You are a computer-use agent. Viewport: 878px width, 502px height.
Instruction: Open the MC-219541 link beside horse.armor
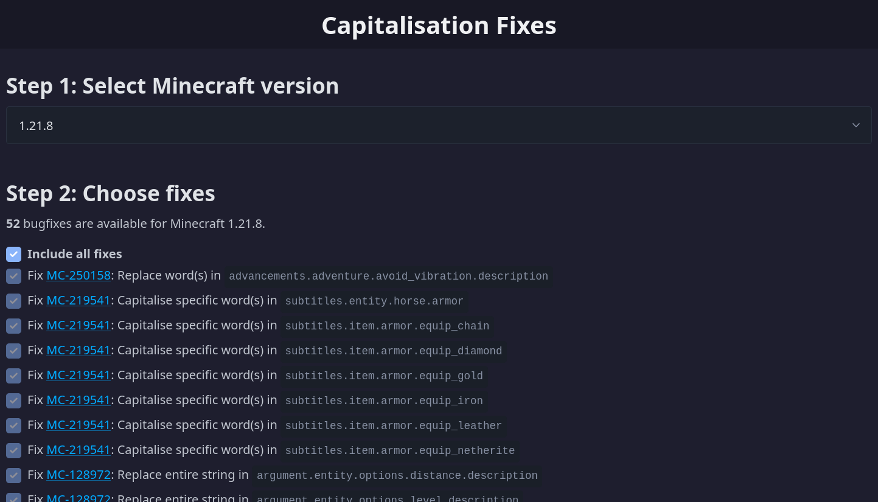[x=78, y=300]
